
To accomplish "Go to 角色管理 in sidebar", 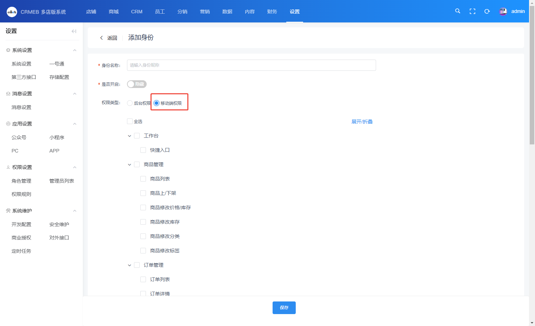I will 21,181.
